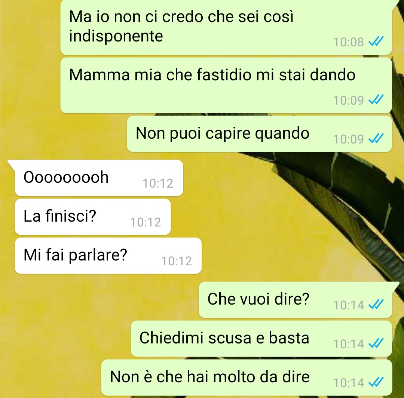The width and height of the screenshot is (404, 398).
Task: Select the received 'La finisci?' message
Action: [93, 217]
